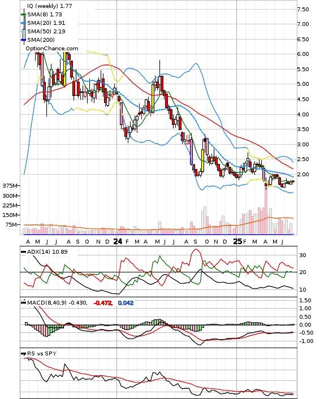This screenshot has height=399, width=320.
Task: Click the ADX 20 level axis label
Action: click(302, 272)
